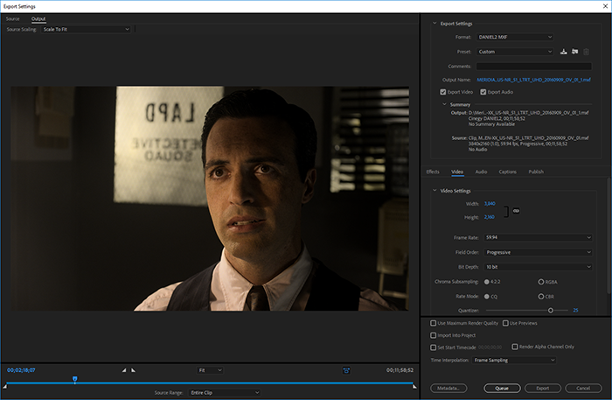Click the Quantizer slider handle
The width and height of the screenshot is (612, 400).
(x=550, y=310)
